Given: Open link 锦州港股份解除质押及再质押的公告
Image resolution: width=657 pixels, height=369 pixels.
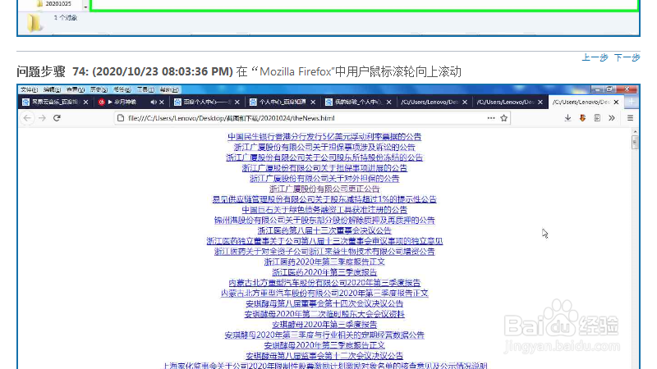Looking at the screenshot, I should pyautogui.click(x=324, y=220).
